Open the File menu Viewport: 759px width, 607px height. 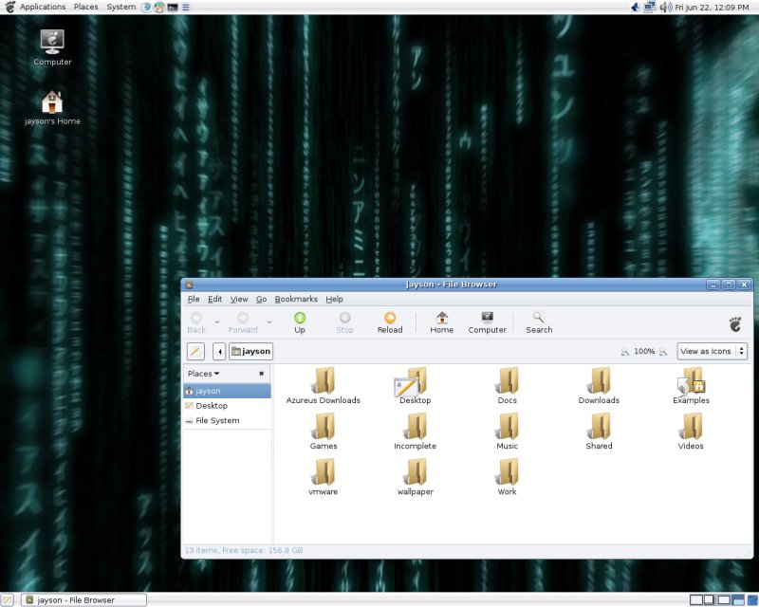[194, 299]
